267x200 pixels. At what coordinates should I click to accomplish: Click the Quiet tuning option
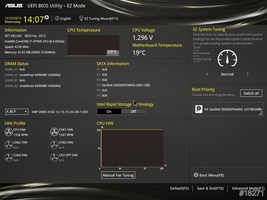pyautogui.click(x=197, y=48)
